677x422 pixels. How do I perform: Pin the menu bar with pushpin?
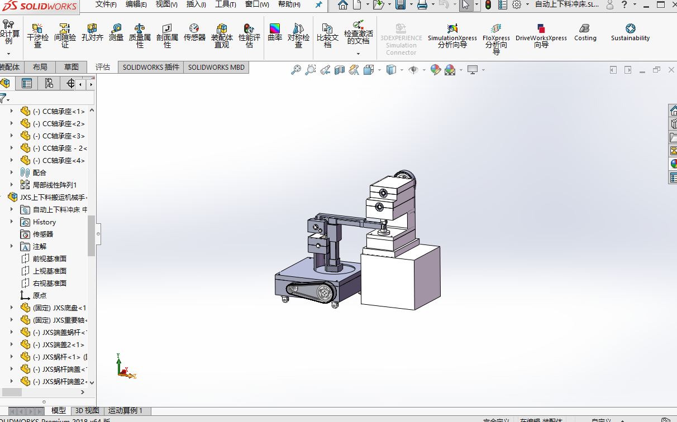(319, 4)
